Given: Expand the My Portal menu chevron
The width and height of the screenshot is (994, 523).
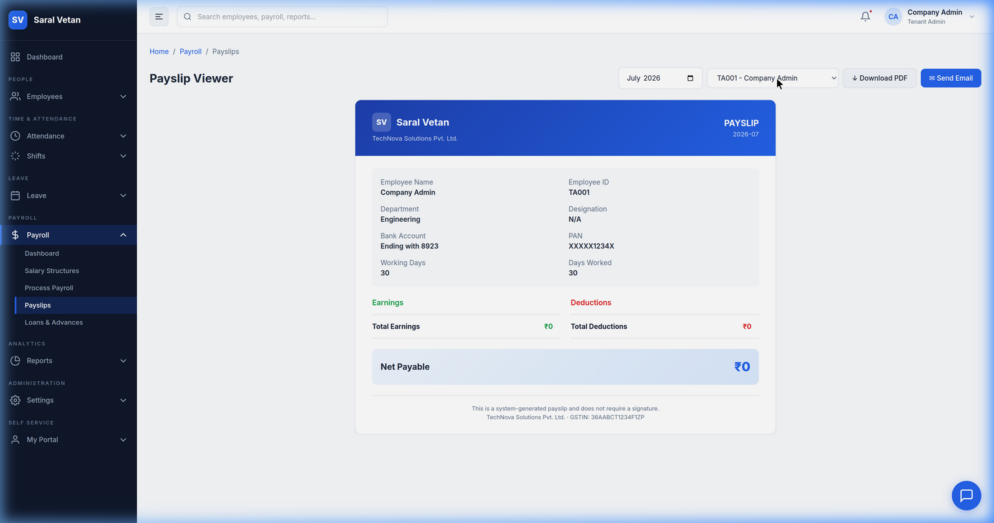Looking at the screenshot, I should [123, 440].
